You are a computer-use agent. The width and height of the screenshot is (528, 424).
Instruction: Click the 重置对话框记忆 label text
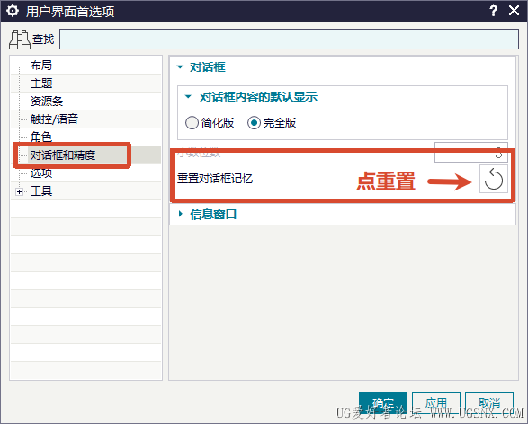point(215,179)
